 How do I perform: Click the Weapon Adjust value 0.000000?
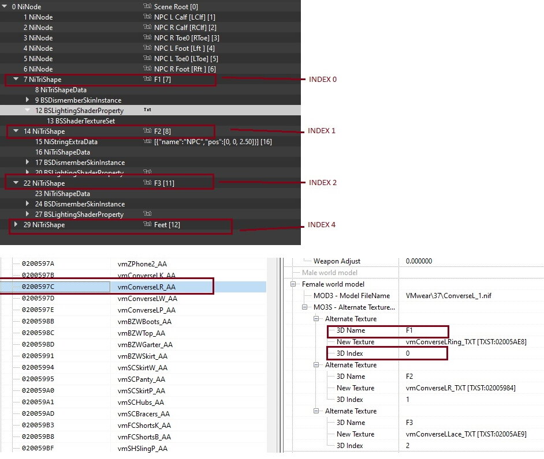(x=419, y=261)
